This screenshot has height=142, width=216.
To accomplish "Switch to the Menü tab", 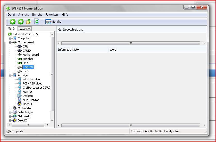I will 11,29.
